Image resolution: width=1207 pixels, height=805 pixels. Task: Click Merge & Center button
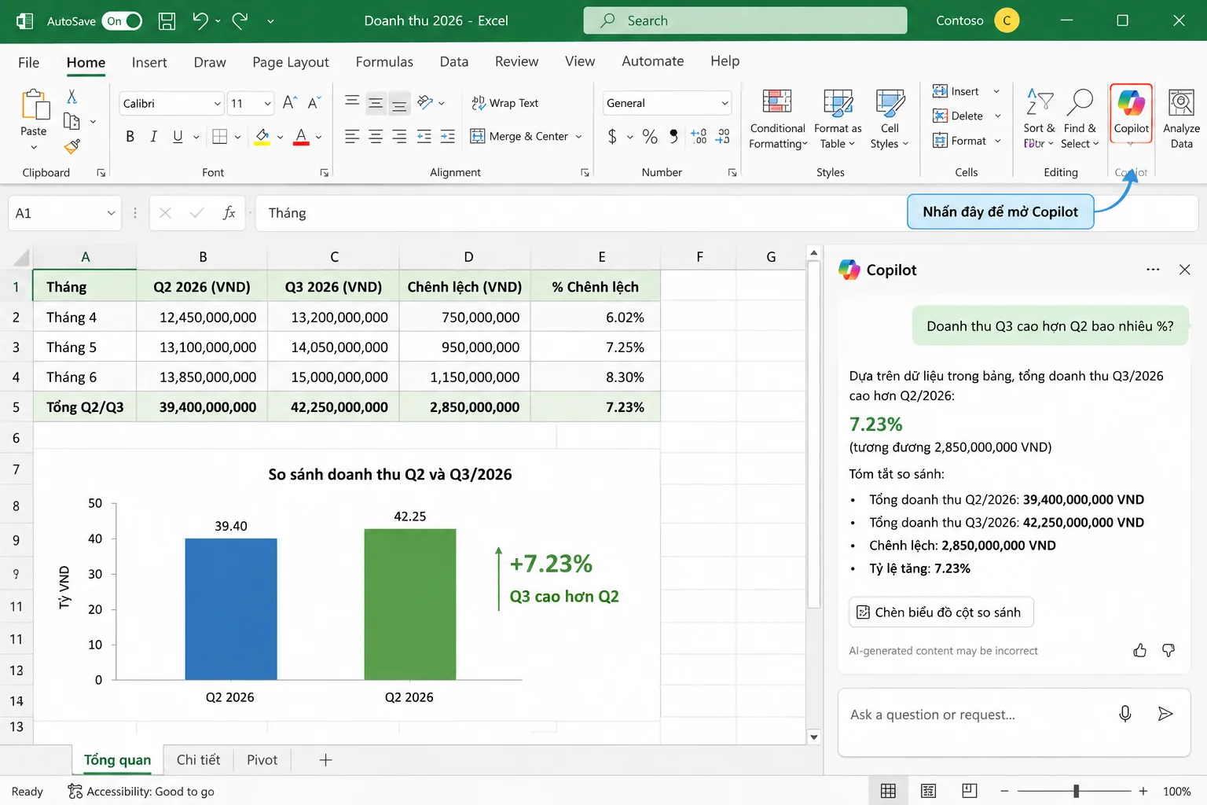click(x=519, y=137)
